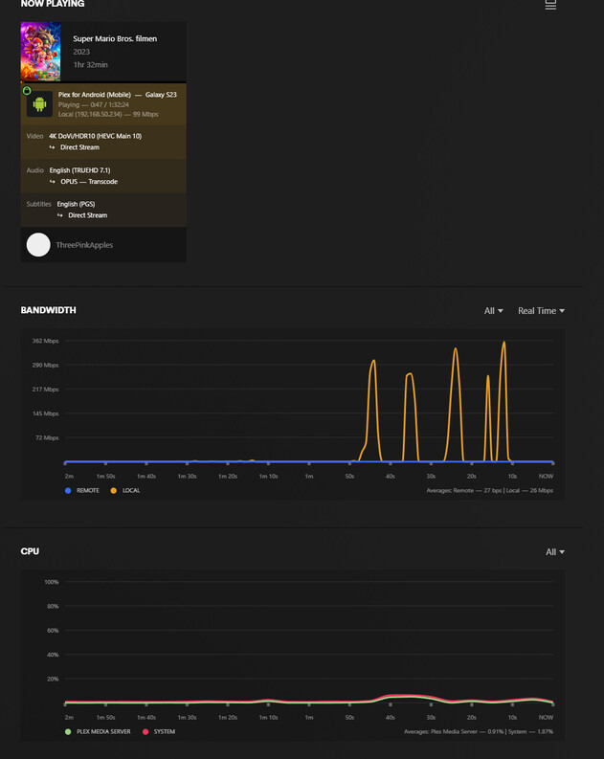Open the ThreePinkApples user link
Image resolution: width=604 pixels, height=759 pixels.
(84, 245)
